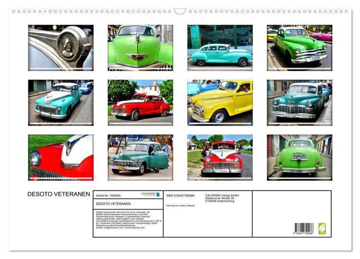Open the green hood close-up with red emblem
Image resolution: width=360 pixels, height=259 pixels.
coord(140,47)
